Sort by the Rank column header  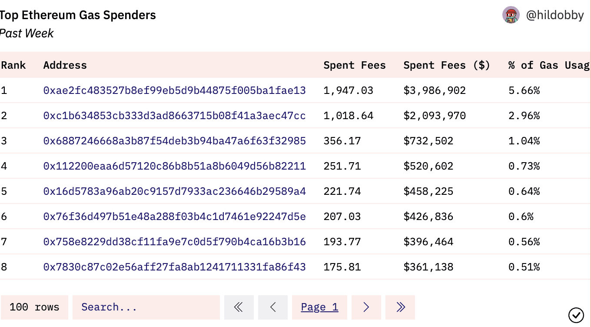point(13,65)
